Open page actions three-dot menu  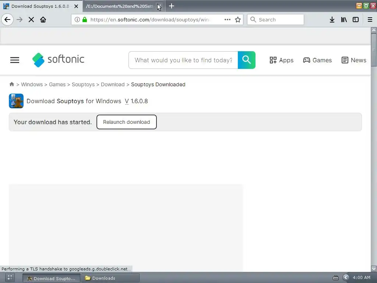[228, 20]
